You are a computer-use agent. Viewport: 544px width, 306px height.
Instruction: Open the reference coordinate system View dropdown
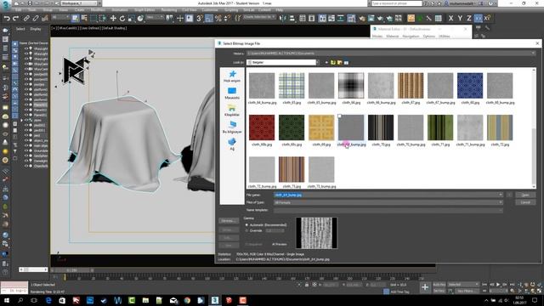click(x=155, y=17)
